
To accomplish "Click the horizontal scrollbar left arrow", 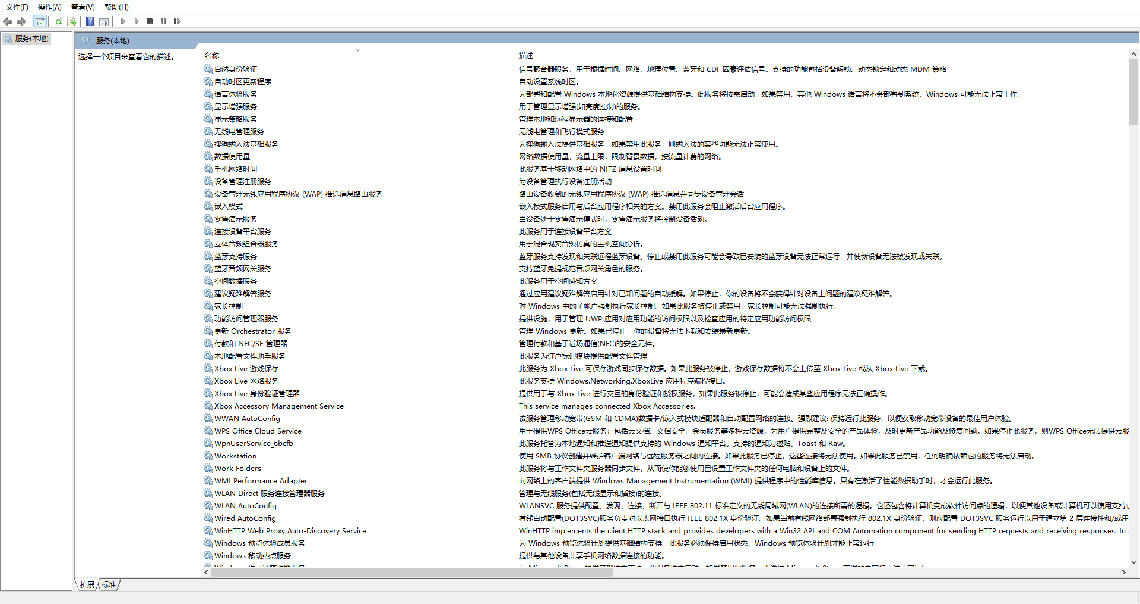I will (x=207, y=573).
